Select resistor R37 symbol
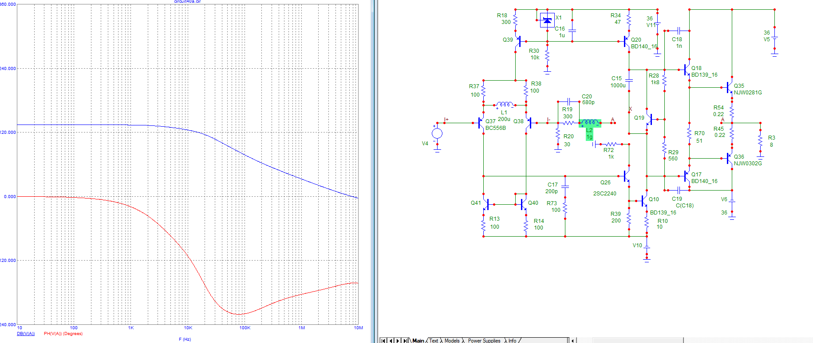 pos(483,91)
